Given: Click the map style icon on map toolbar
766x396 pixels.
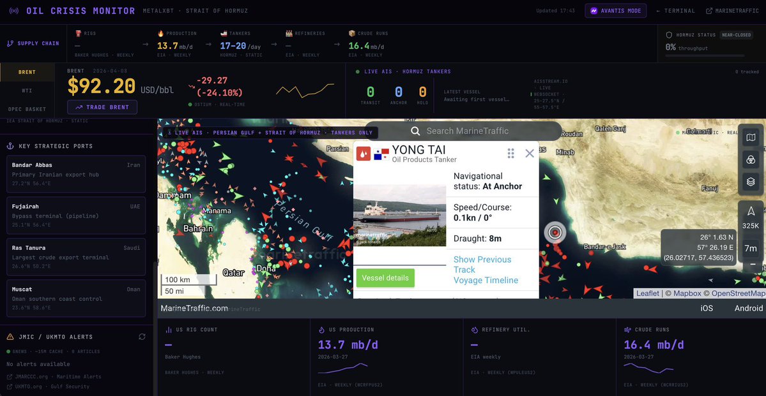Looking at the screenshot, I should (751, 138).
